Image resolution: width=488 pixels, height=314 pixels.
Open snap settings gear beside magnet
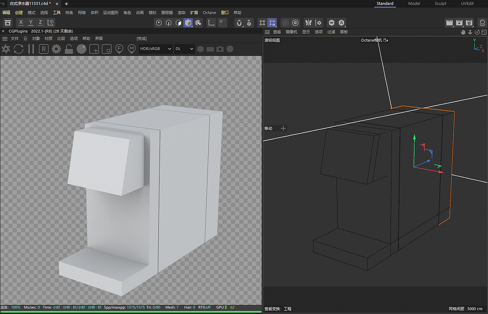[x=249, y=23]
